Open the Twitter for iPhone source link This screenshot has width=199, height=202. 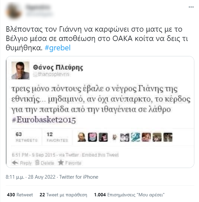coord(79,177)
